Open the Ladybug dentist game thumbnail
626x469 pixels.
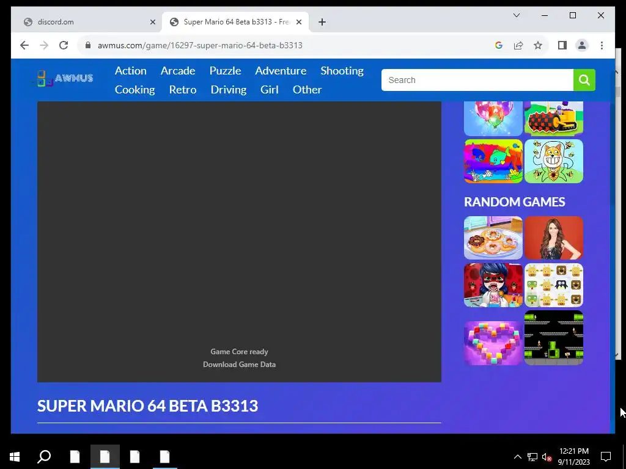coord(493,285)
